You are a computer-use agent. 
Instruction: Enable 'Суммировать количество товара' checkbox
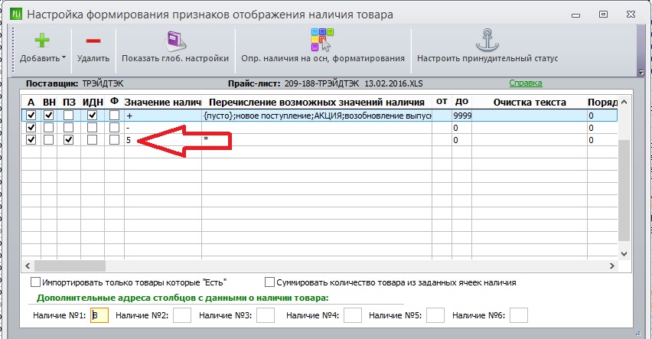[269, 282]
